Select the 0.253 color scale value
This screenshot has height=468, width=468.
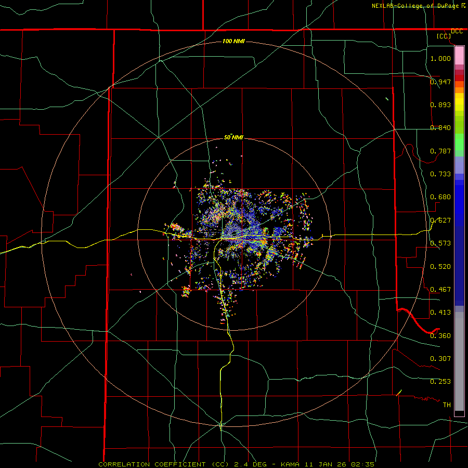click(440, 382)
